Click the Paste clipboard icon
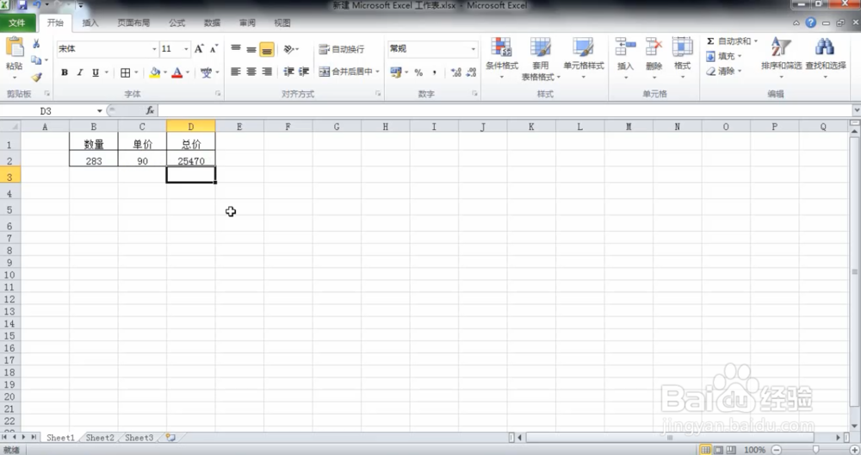 point(15,47)
